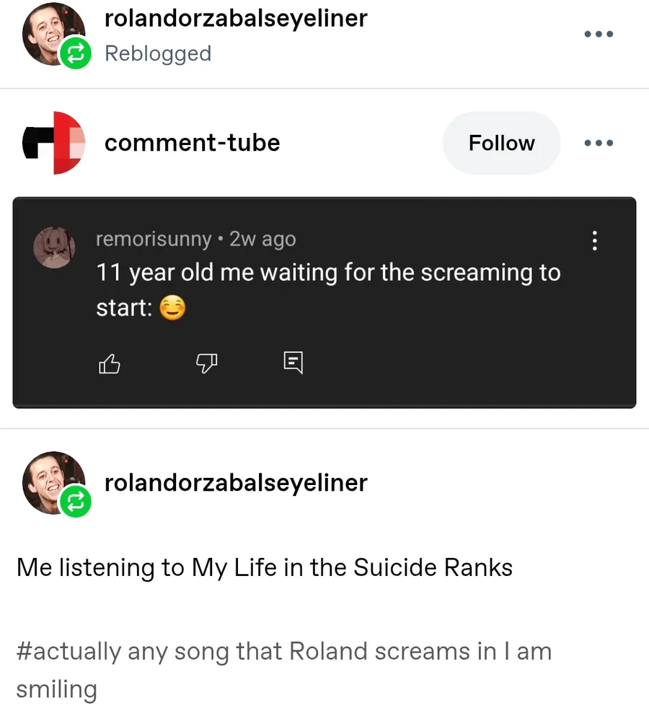Click the thumbs up icon on comment
Image resolution: width=649 pixels, height=724 pixels.
[x=109, y=365]
